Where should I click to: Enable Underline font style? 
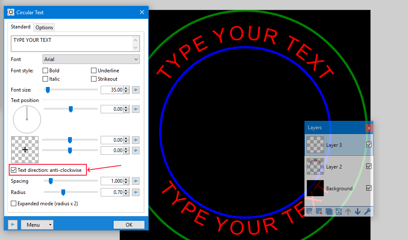[x=94, y=71]
